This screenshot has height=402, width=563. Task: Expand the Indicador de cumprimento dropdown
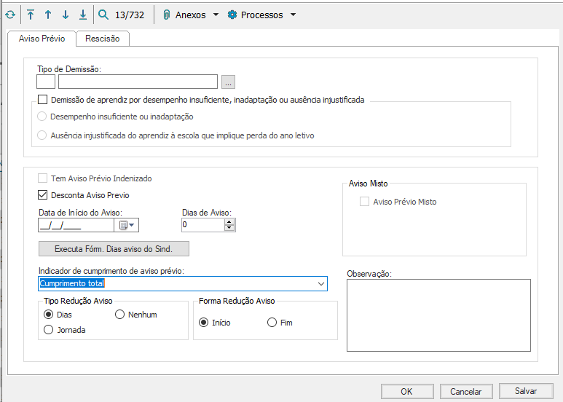pos(321,284)
